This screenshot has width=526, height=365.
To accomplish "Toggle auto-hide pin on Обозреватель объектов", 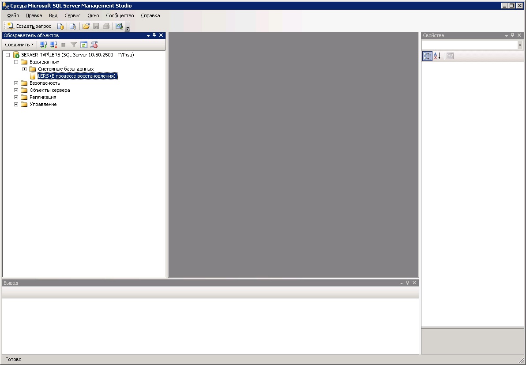I will click(154, 35).
